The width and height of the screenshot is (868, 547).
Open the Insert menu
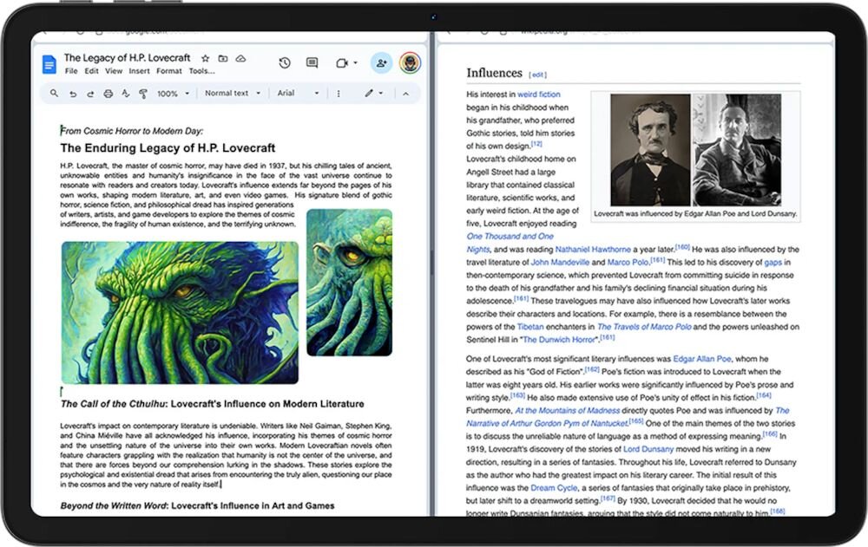138,71
